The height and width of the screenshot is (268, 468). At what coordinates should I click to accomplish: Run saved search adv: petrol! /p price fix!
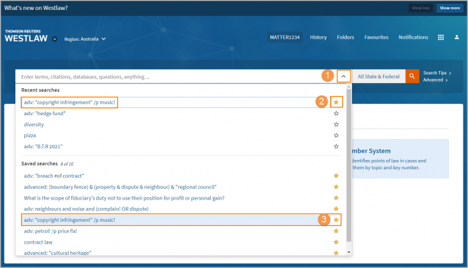pos(51,231)
